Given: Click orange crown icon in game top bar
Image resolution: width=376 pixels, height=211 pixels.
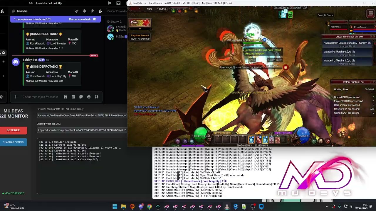Looking at the screenshot, I should click(x=196, y=11).
